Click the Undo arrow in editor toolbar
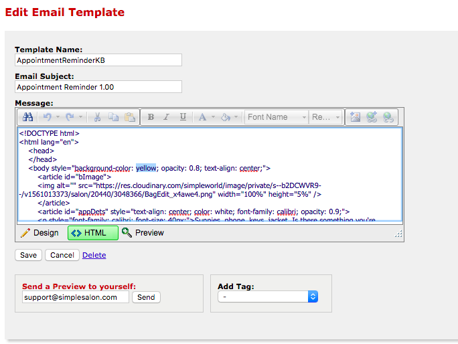This screenshot has height=344, width=458. (x=47, y=117)
